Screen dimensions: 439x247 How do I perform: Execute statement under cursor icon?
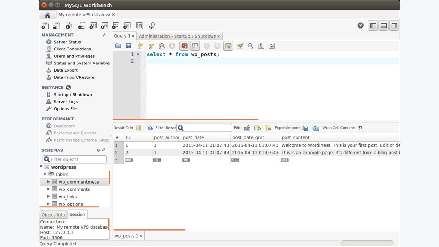coord(151,46)
